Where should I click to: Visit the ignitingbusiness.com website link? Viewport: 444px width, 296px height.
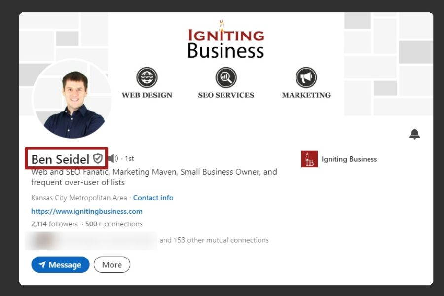pyautogui.click(x=87, y=211)
